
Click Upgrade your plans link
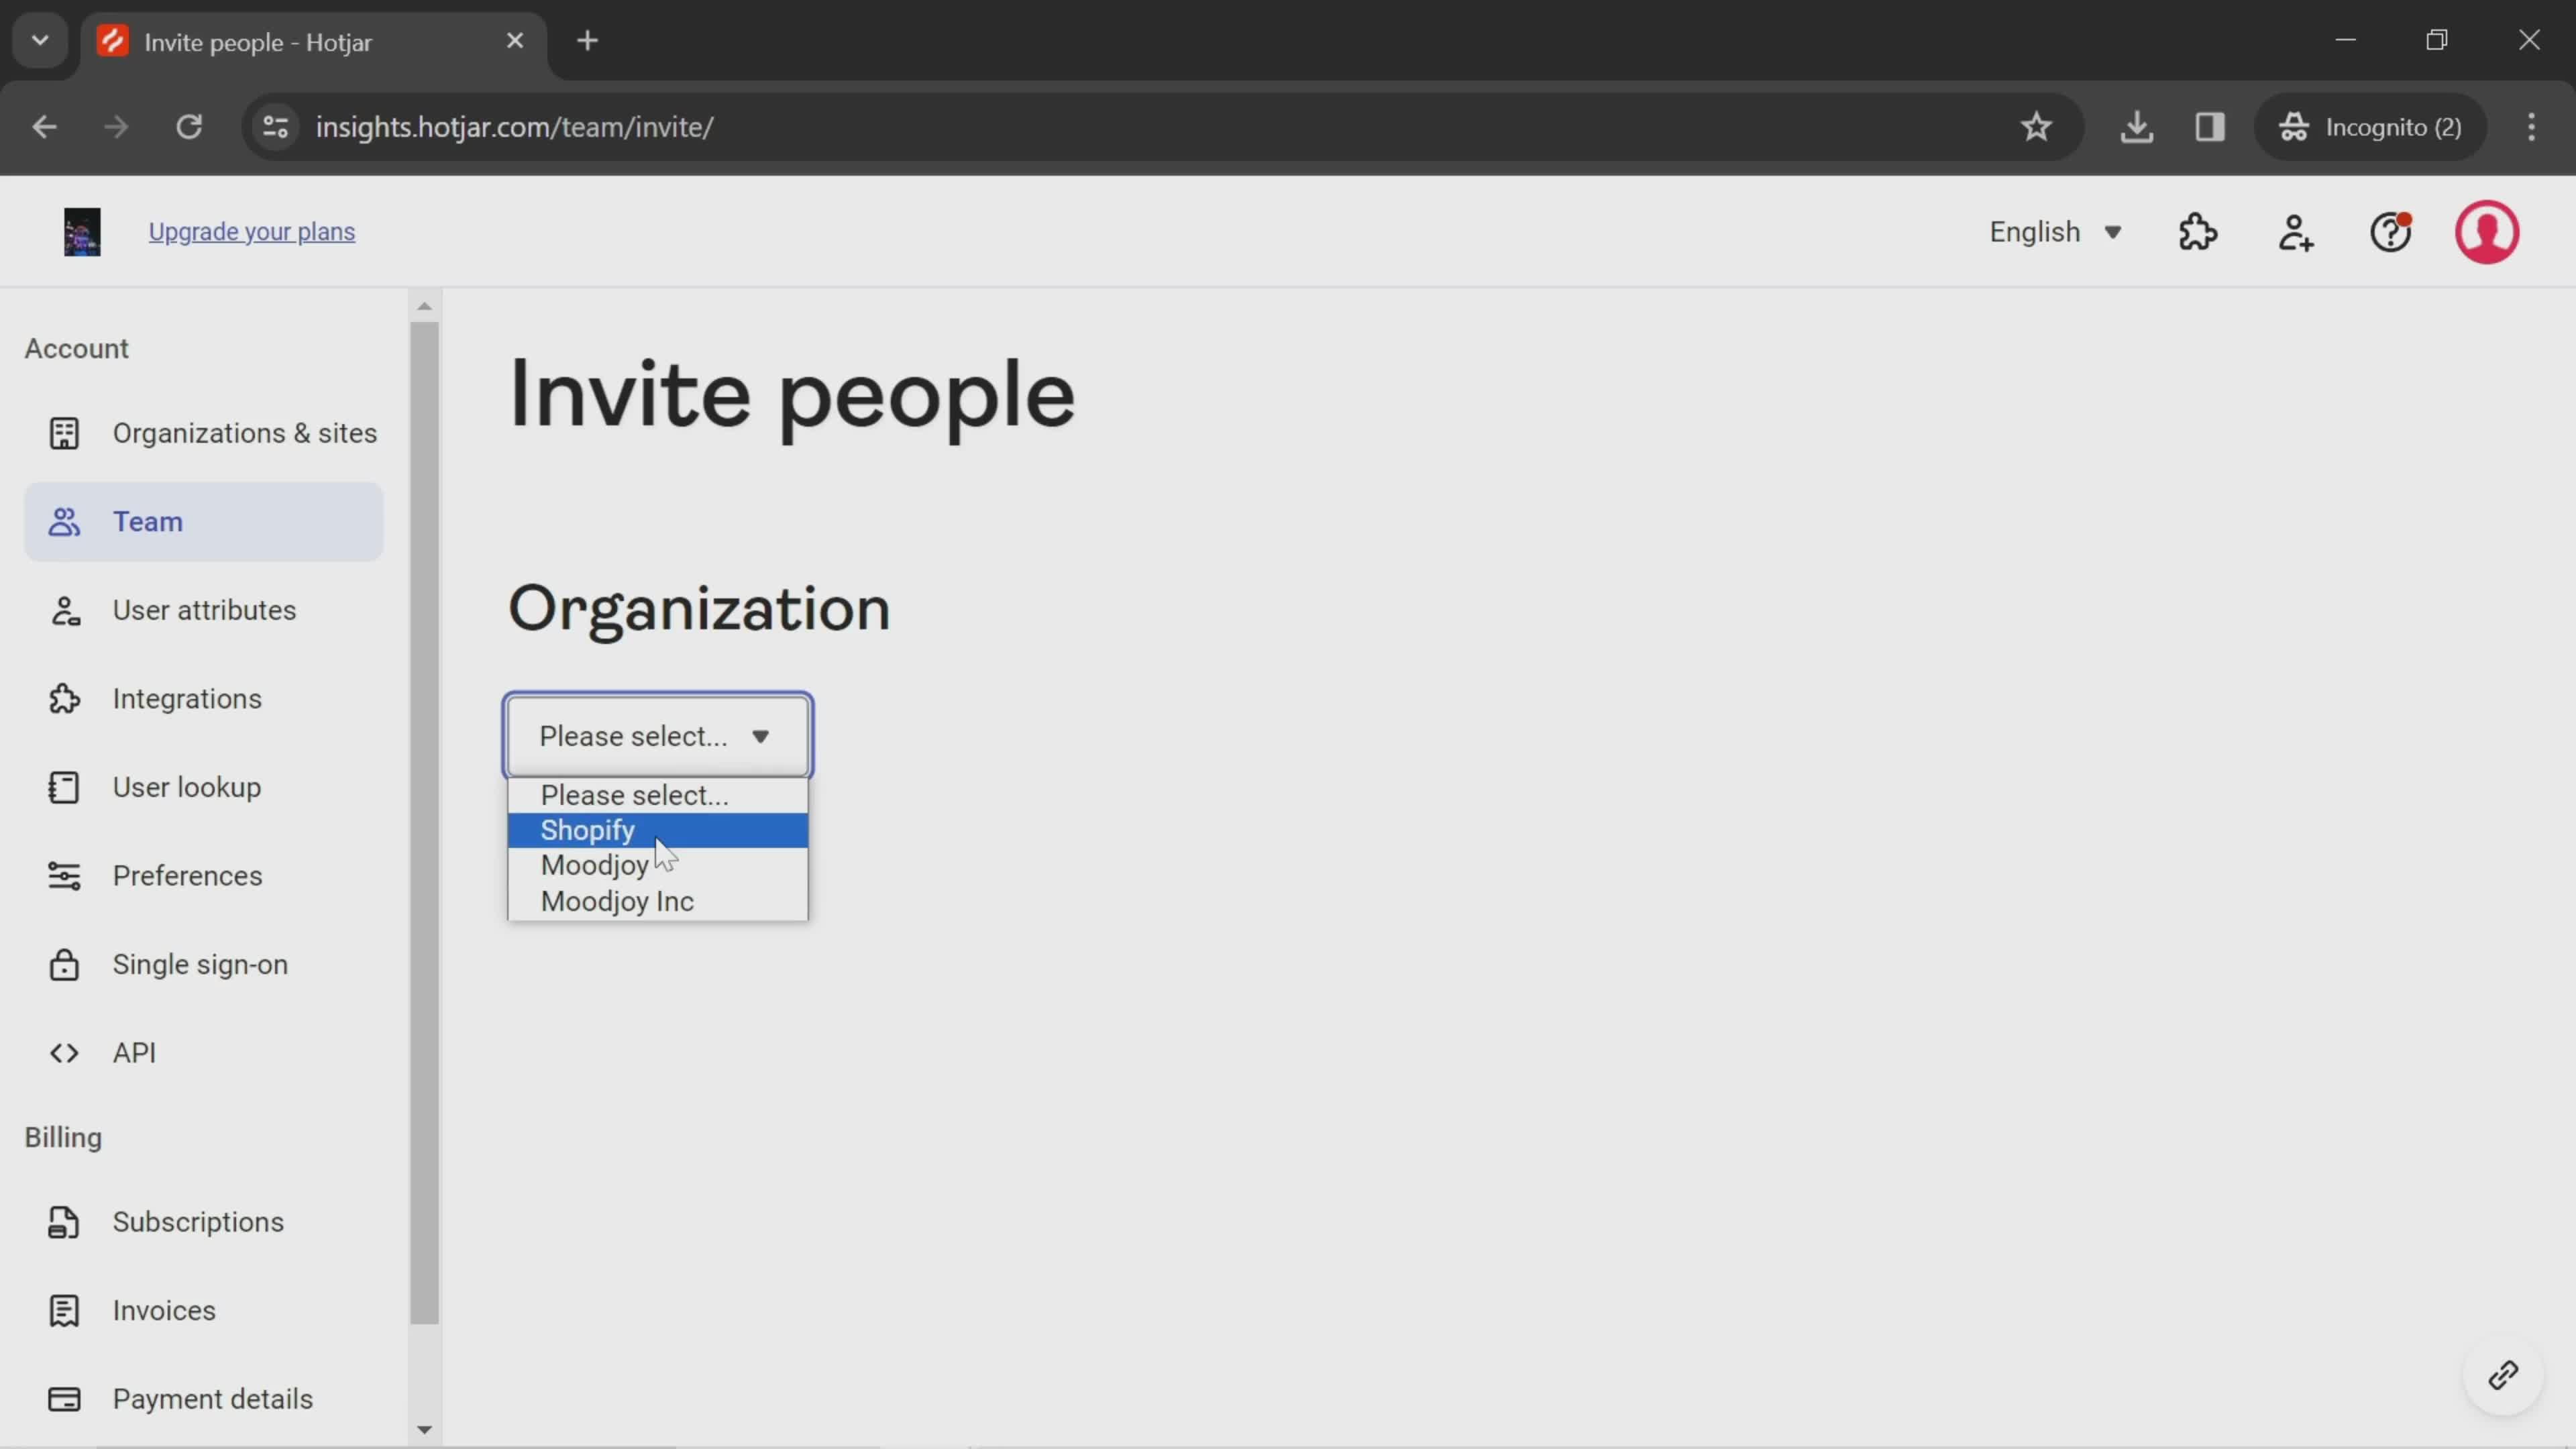point(253,231)
